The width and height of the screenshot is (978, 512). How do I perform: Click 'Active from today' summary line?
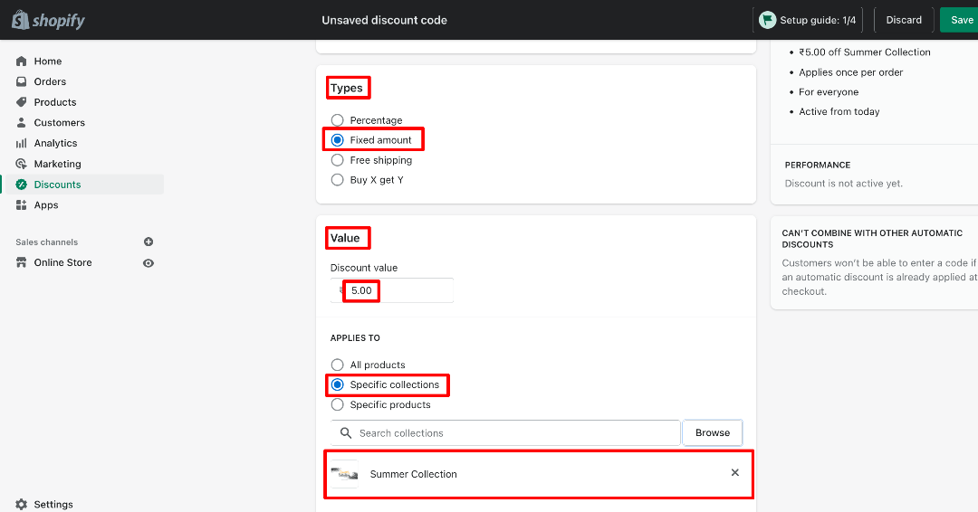tap(839, 111)
